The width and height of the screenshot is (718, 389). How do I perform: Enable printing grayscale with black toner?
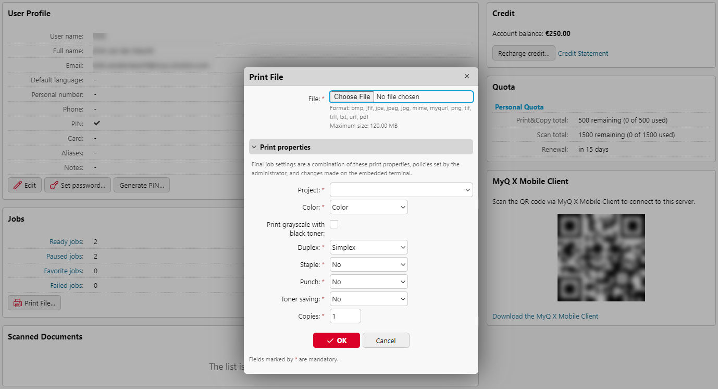tap(333, 224)
